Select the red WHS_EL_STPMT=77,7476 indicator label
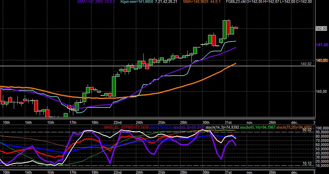The width and height of the screenshot is (329, 174). [x=127, y=127]
